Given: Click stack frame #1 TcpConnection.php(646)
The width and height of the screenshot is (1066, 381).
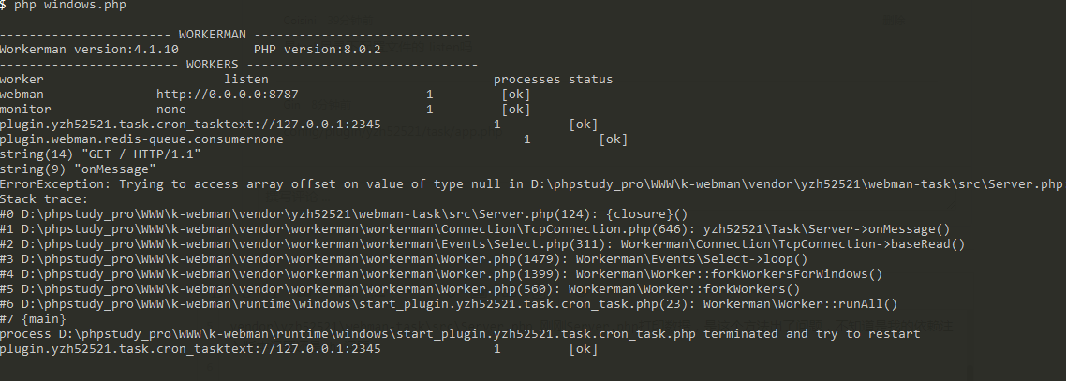Looking at the screenshot, I should point(475,228).
